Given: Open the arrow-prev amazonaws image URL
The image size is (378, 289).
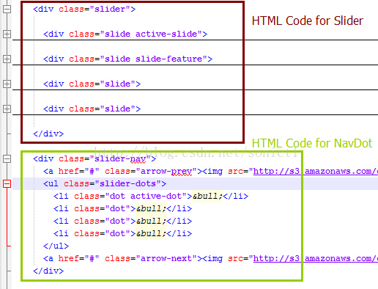Looking at the screenshot, I should [x=316, y=171].
